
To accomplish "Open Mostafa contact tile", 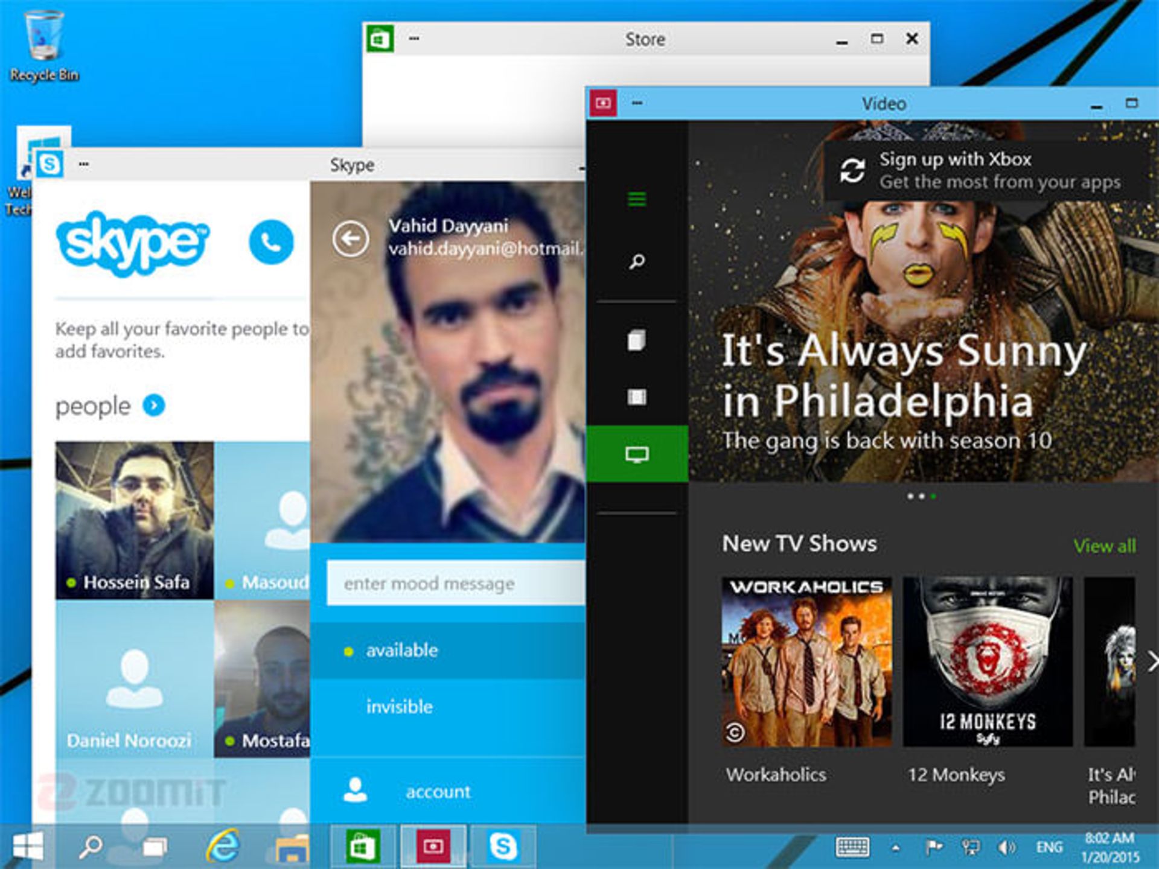I will pos(262,679).
